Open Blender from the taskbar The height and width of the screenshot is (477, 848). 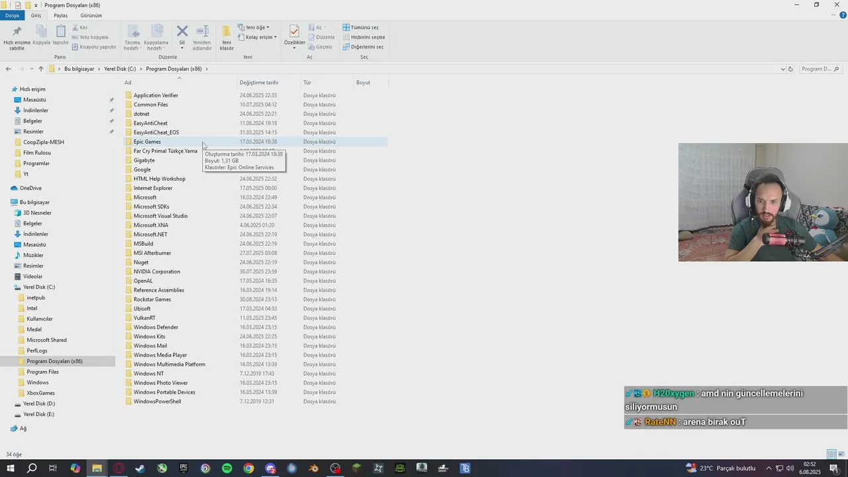[313, 468]
